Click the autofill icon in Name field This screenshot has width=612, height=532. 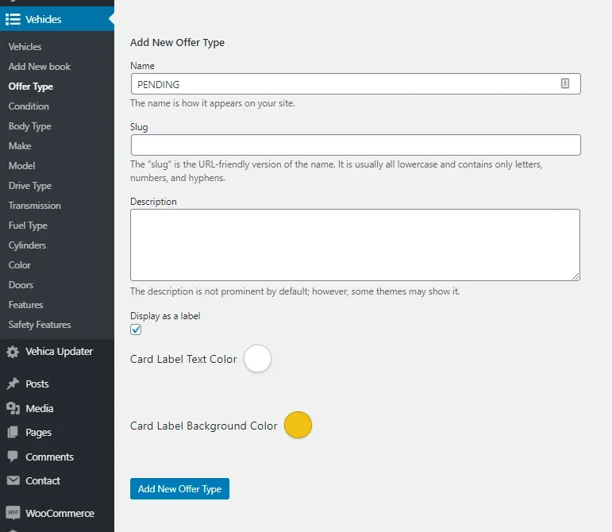tap(565, 83)
